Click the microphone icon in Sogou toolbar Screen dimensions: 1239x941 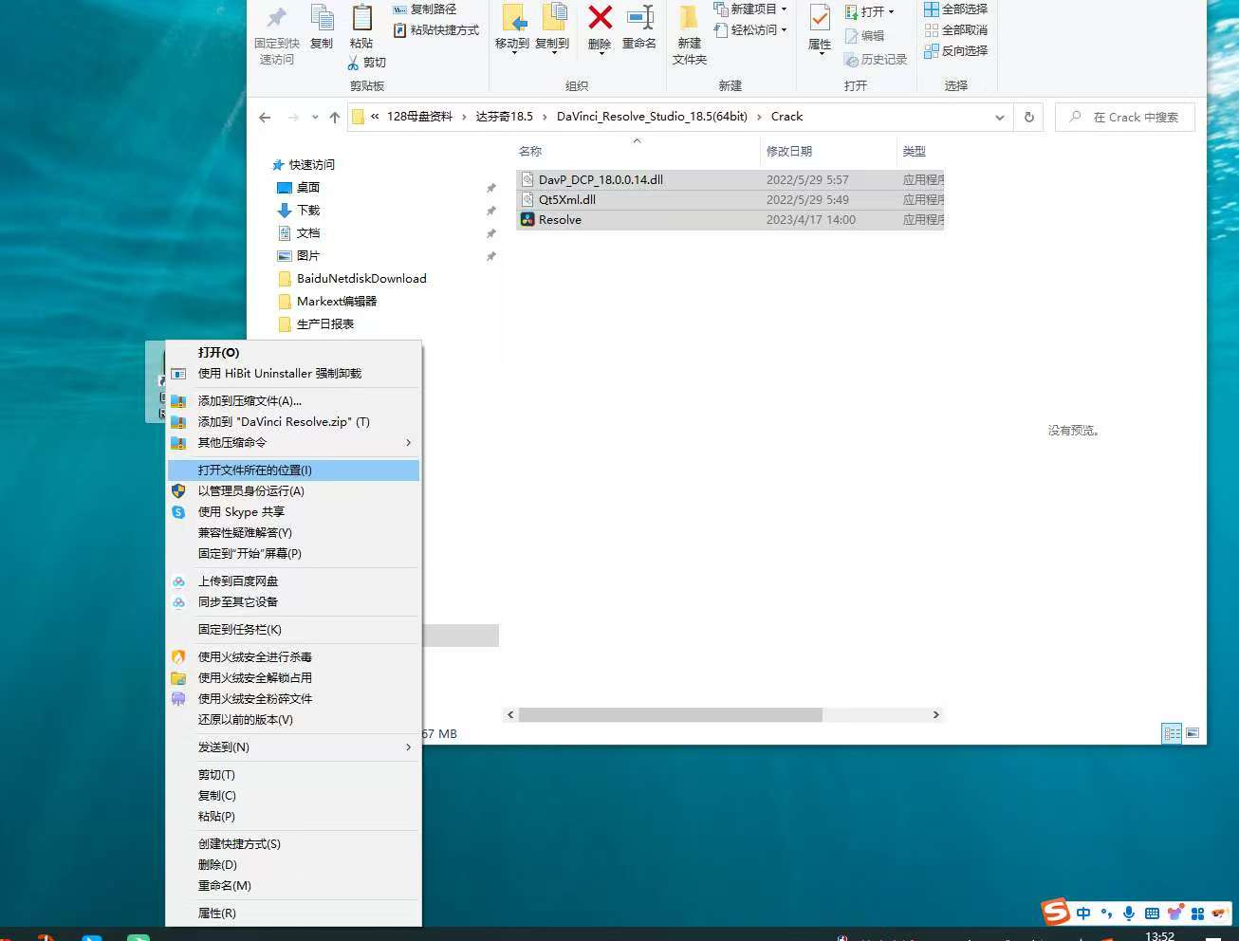pyautogui.click(x=1129, y=913)
